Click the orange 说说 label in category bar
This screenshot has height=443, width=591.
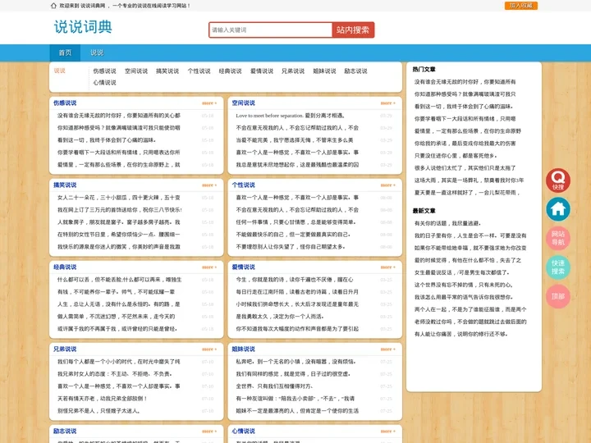pos(60,71)
